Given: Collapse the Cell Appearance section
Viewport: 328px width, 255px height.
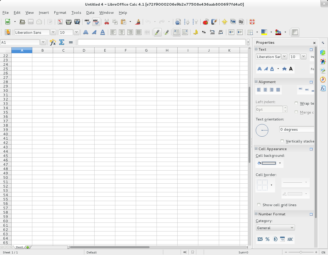Looking at the screenshot, I should [256, 149].
